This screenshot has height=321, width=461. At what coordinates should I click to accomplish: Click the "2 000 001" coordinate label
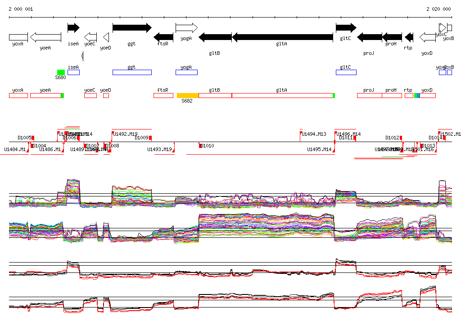(21, 9)
